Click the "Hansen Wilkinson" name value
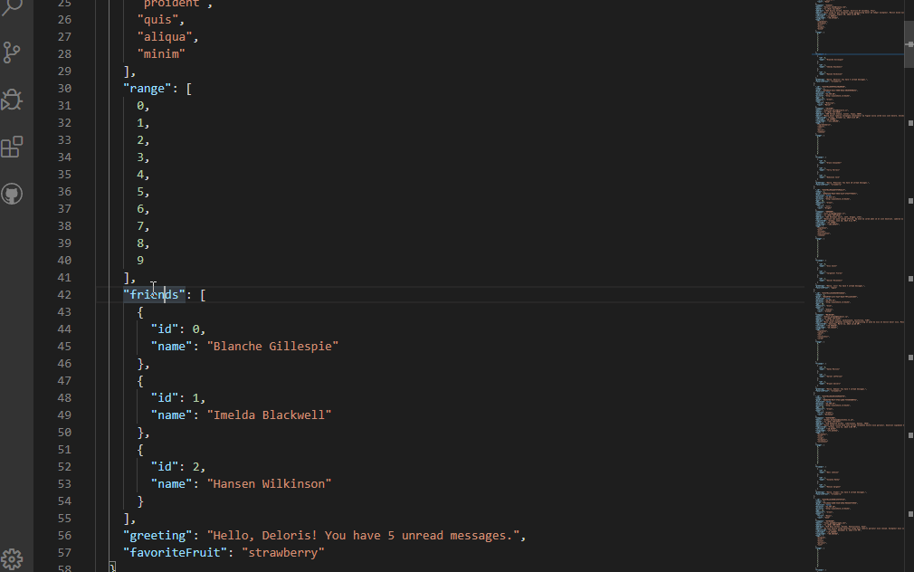The height and width of the screenshot is (572, 914). tap(269, 484)
